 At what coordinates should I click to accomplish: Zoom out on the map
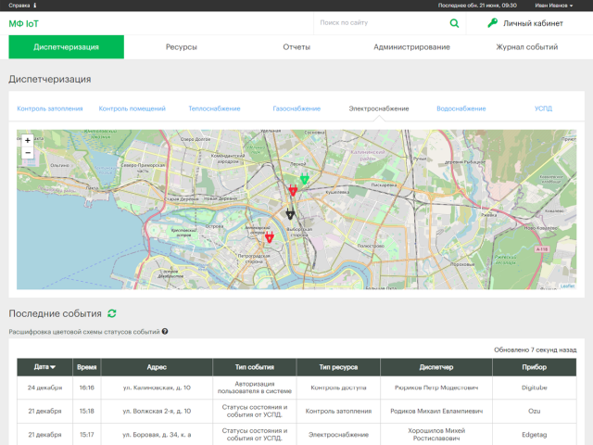(28, 153)
